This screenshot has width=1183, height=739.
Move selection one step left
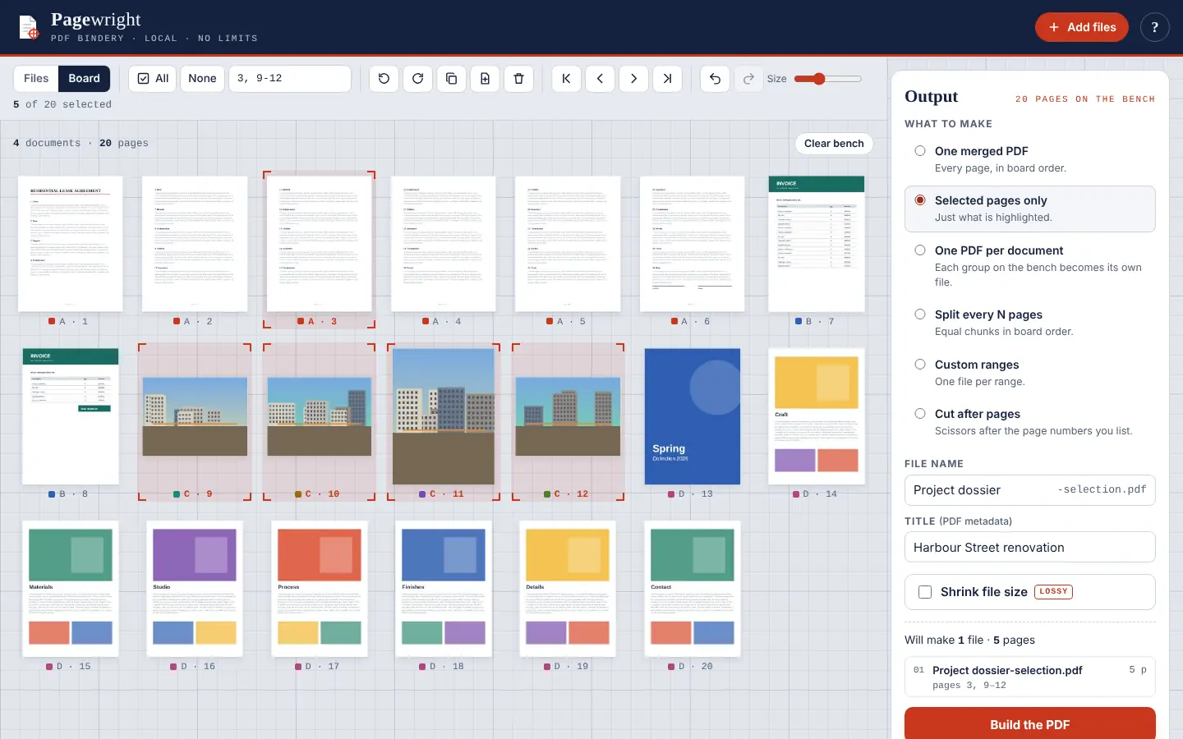tap(600, 79)
